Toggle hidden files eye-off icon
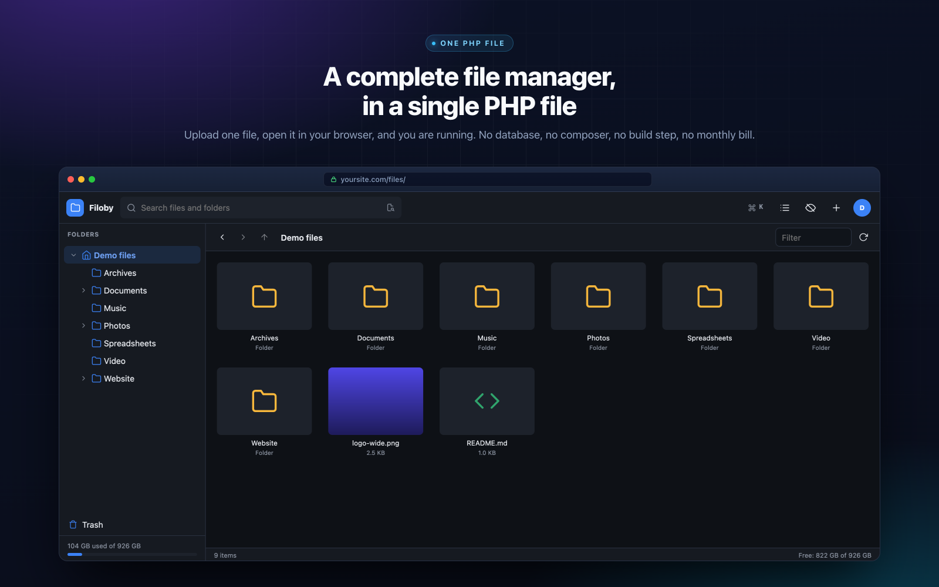 810,208
